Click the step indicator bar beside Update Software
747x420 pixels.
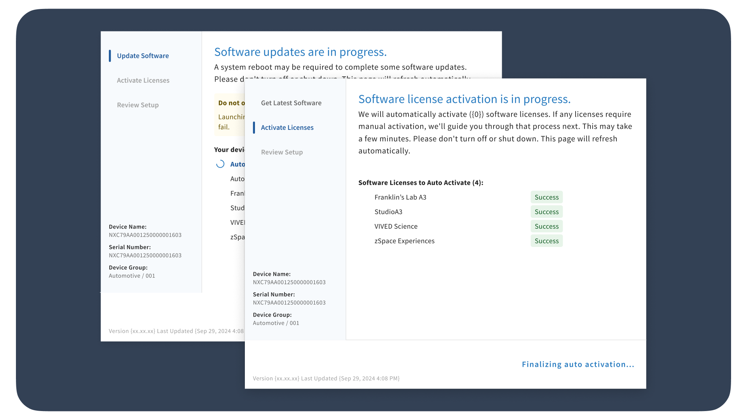coord(111,56)
